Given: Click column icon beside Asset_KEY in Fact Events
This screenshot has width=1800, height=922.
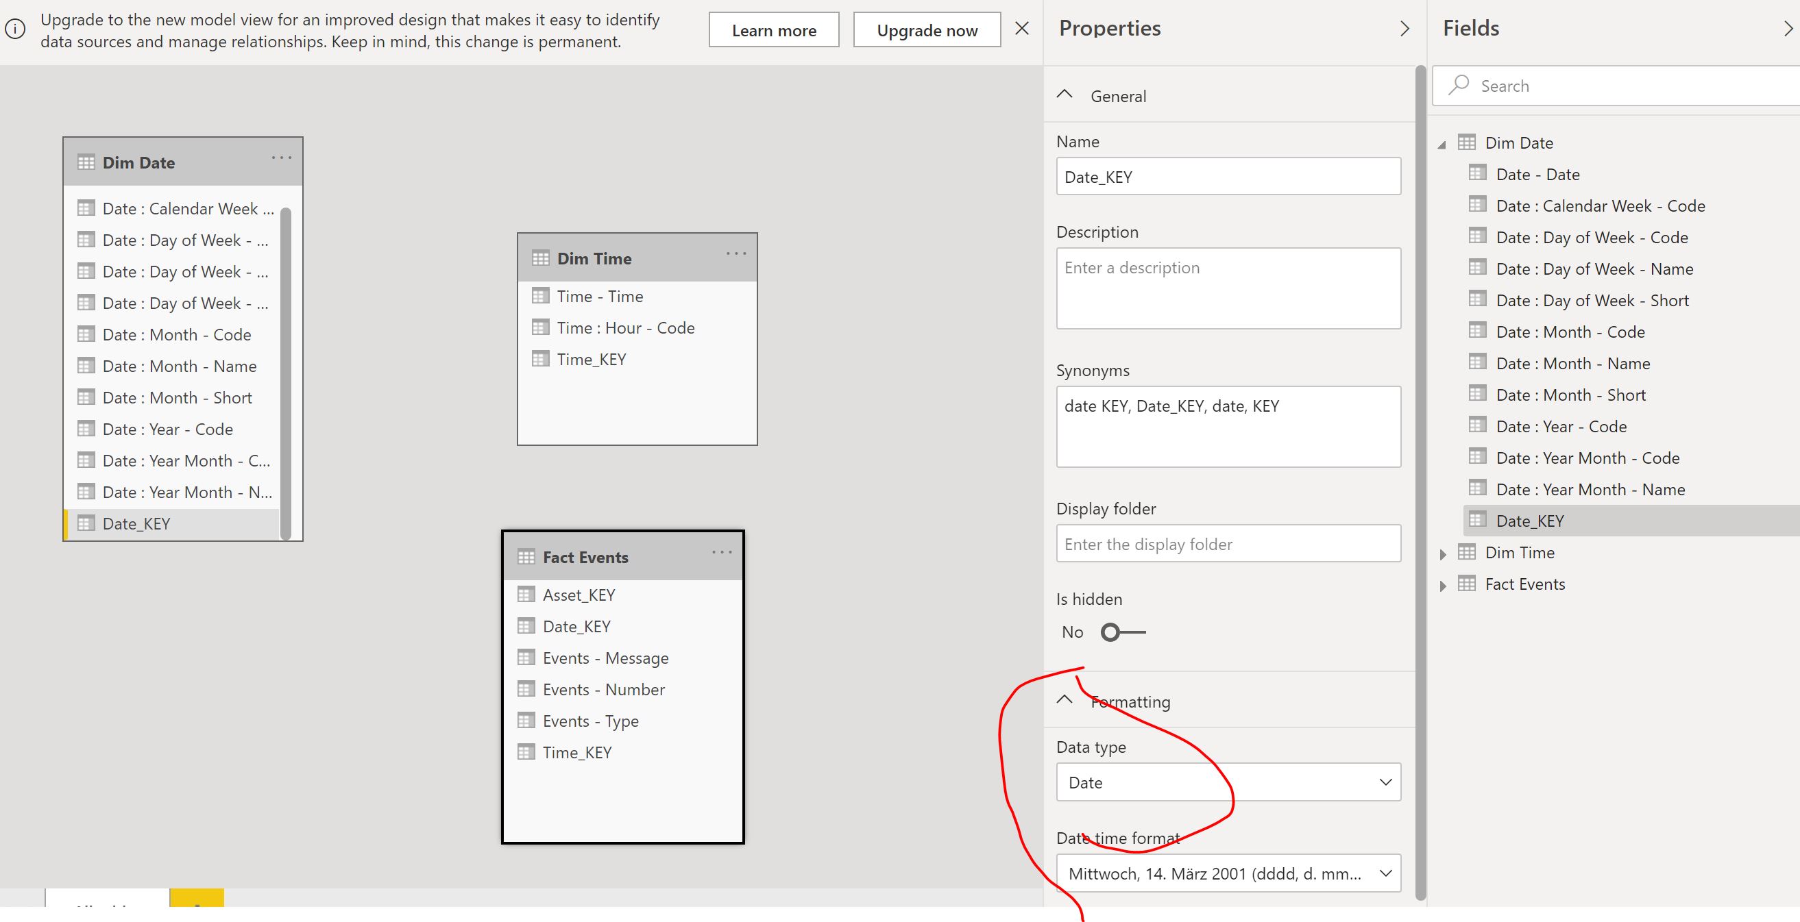Looking at the screenshot, I should [x=526, y=595].
